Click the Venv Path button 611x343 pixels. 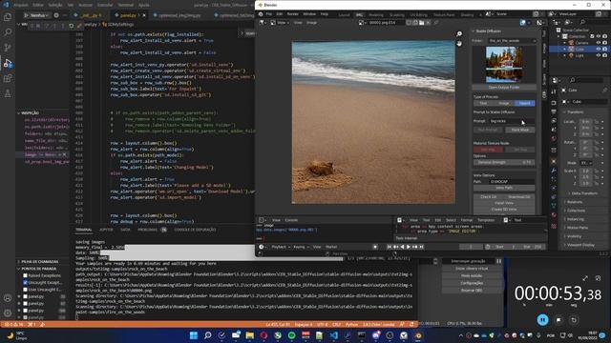[504, 188]
